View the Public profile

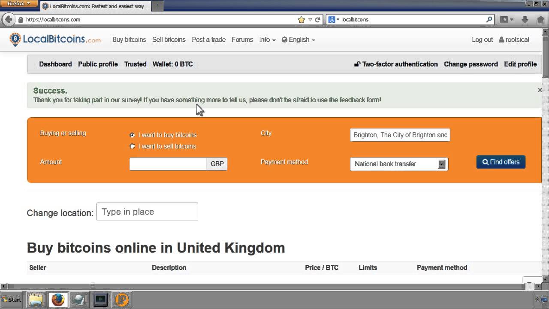(x=98, y=64)
